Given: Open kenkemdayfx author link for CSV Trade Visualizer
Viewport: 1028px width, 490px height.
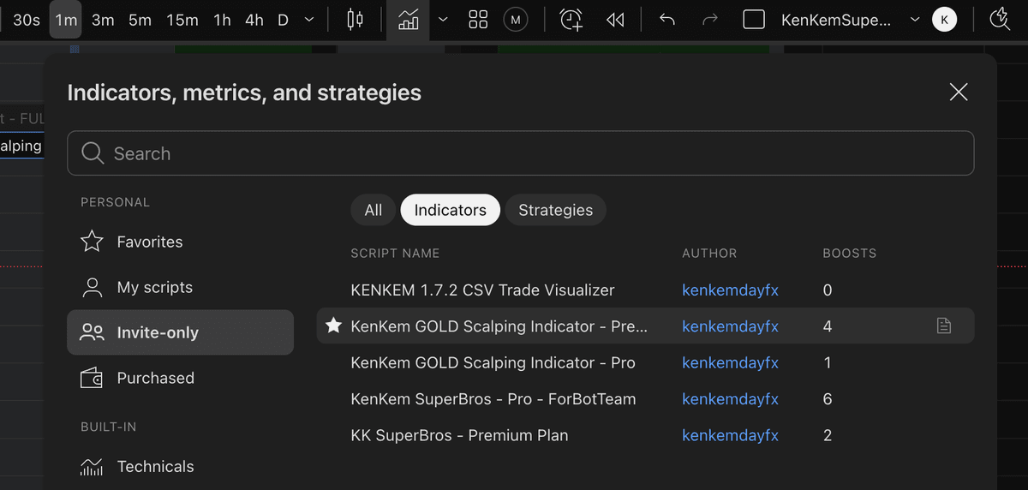Looking at the screenshot, I should (730, 290).
